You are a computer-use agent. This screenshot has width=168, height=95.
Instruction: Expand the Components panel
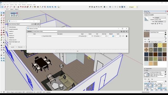155,69
